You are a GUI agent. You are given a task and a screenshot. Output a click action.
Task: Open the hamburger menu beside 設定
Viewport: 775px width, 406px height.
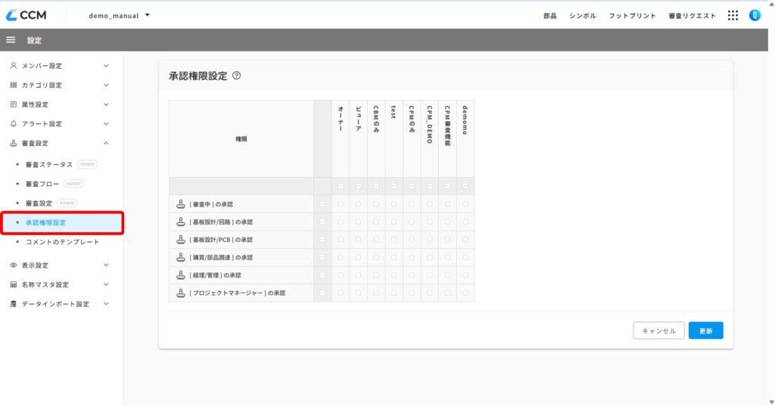(11, 40)
